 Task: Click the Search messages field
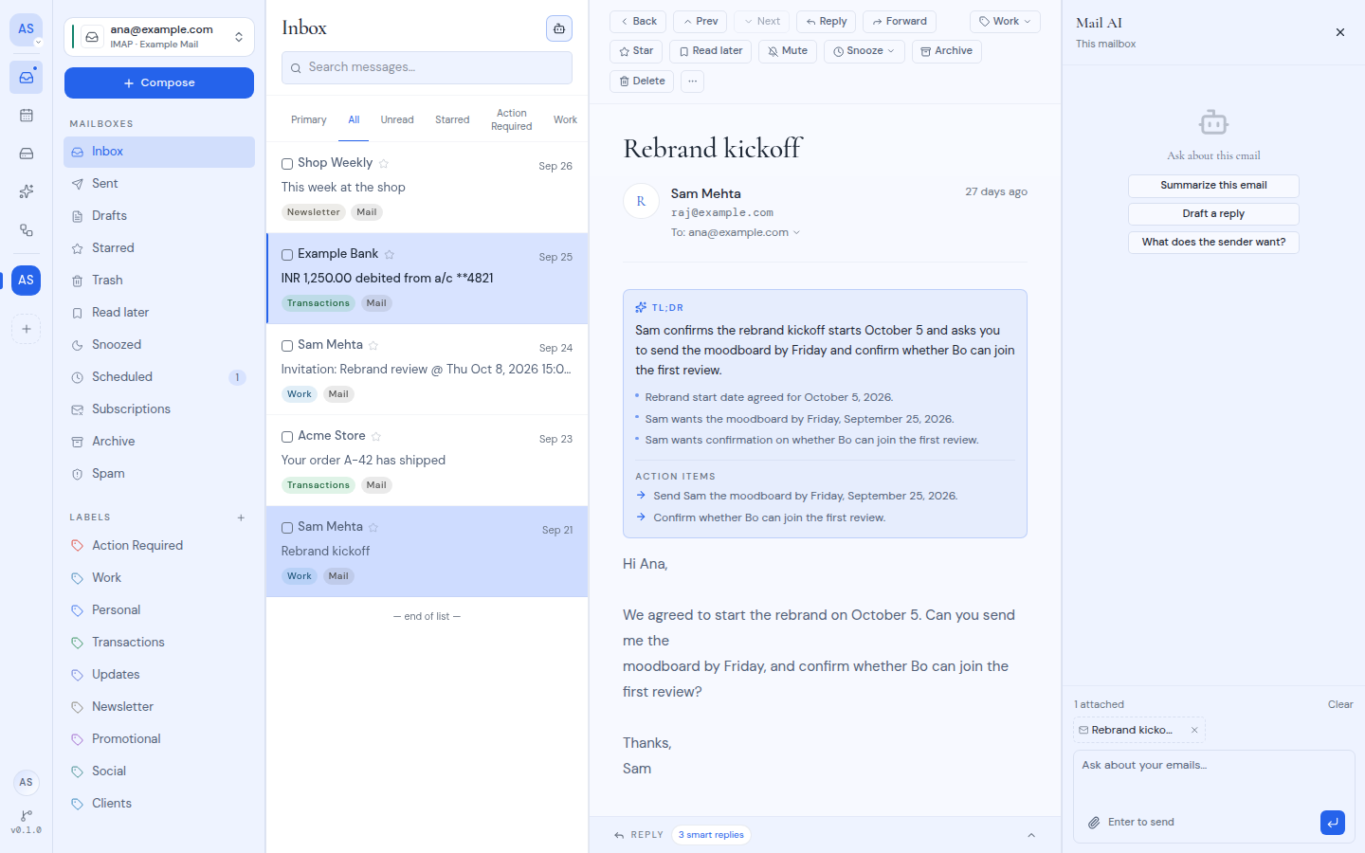(427, 67)
